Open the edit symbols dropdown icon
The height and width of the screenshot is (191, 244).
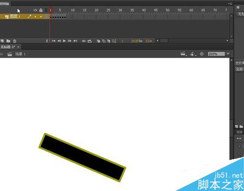(193, 54)
